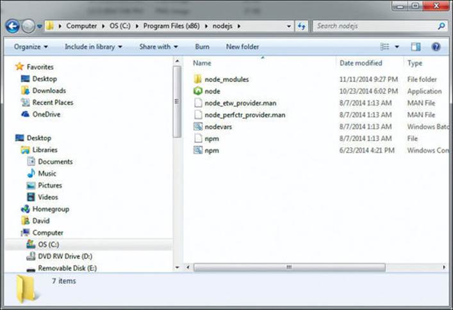This screenshot has width=453, height=310.
Task: Click the navigation pane scroll up arrow
Action: (x=177, y=61)
